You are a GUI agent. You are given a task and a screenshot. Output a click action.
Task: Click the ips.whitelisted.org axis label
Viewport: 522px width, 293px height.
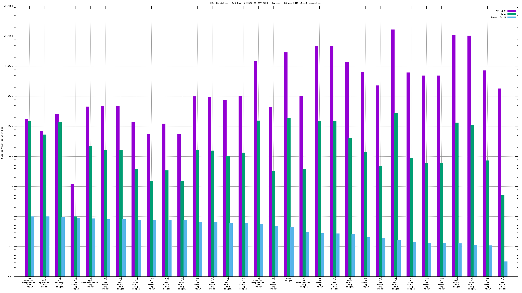click(x=304, y=283)
